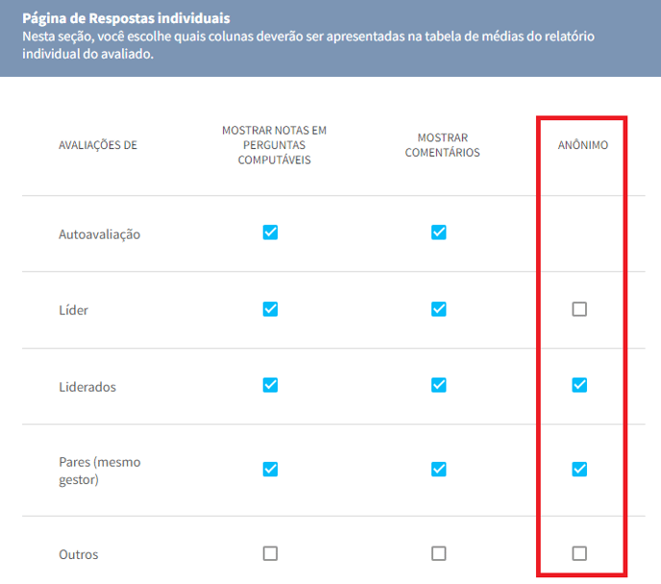Check Outros mostrar comentários checkbox
Screen dimensions: 661x584
pos(438,553)
